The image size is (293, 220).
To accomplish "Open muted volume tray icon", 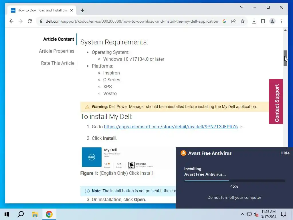I will click(256, 214).
